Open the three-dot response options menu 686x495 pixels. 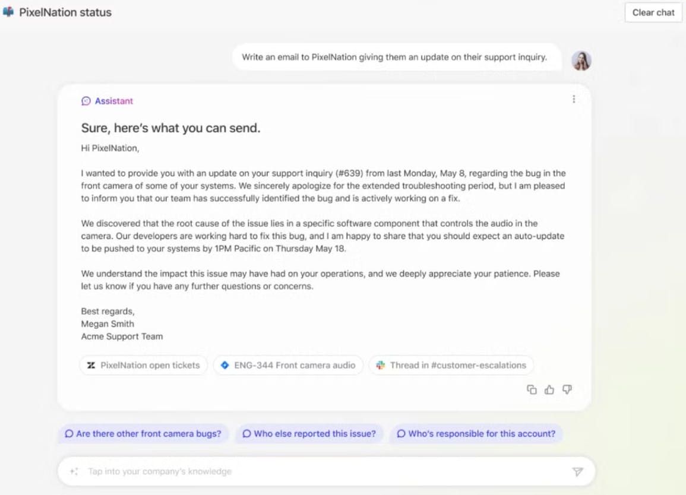pos(574,100)
